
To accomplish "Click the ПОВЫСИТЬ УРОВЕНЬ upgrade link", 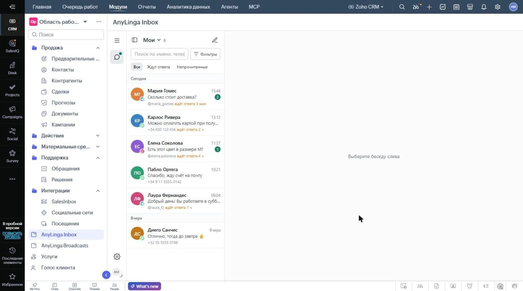I will pyautogui.click(x=12, y=235).
